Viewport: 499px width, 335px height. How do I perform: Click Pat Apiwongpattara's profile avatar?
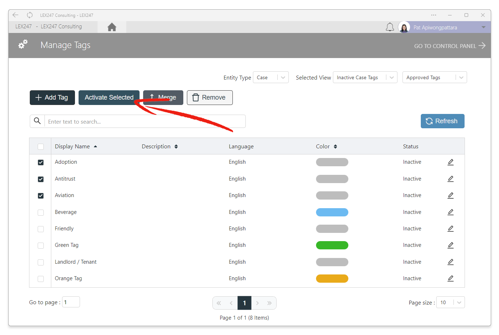404,27
